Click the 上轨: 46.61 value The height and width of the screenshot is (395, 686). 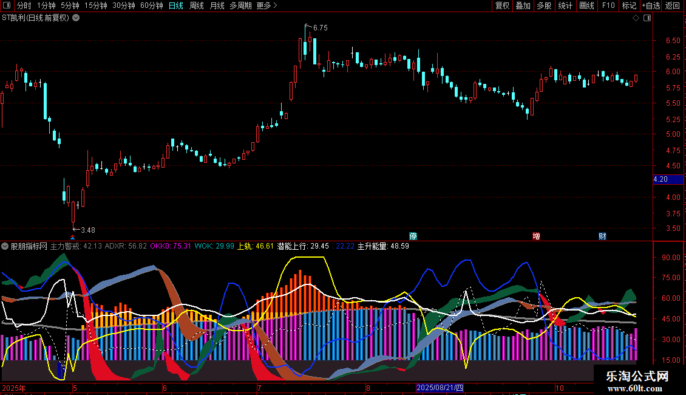point(256,246)
